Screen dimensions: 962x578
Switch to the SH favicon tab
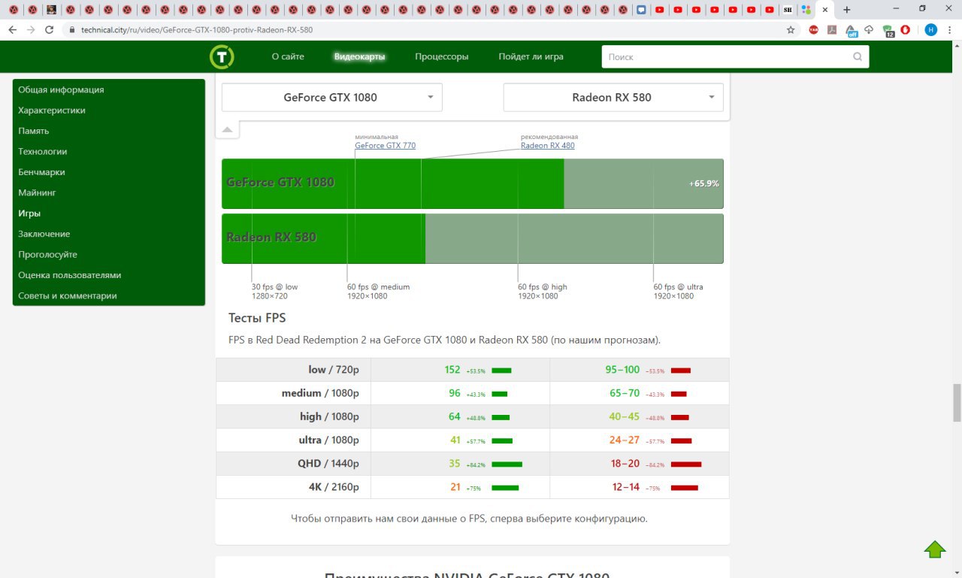click(788, 10)
